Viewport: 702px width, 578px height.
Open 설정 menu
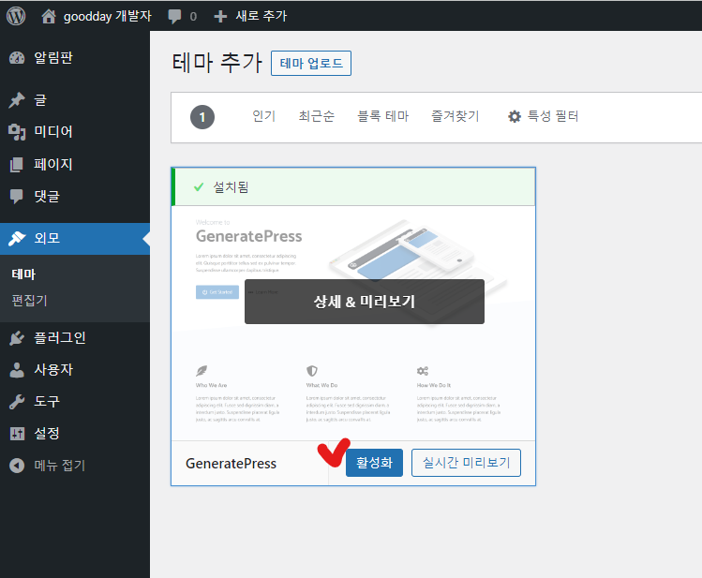pyautogui.click(x=75, y=434)
